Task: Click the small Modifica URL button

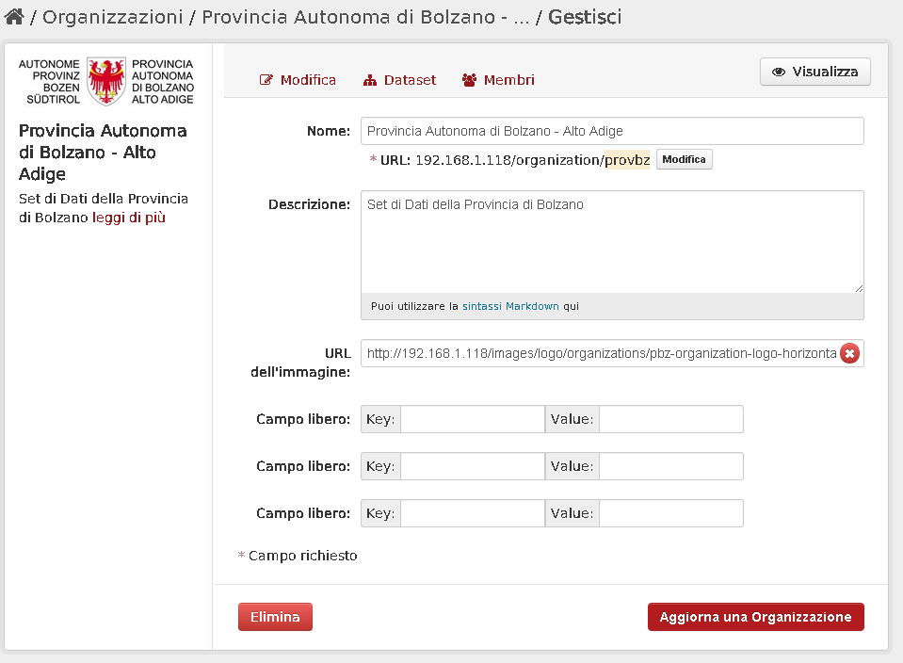Action: point(685,159)
